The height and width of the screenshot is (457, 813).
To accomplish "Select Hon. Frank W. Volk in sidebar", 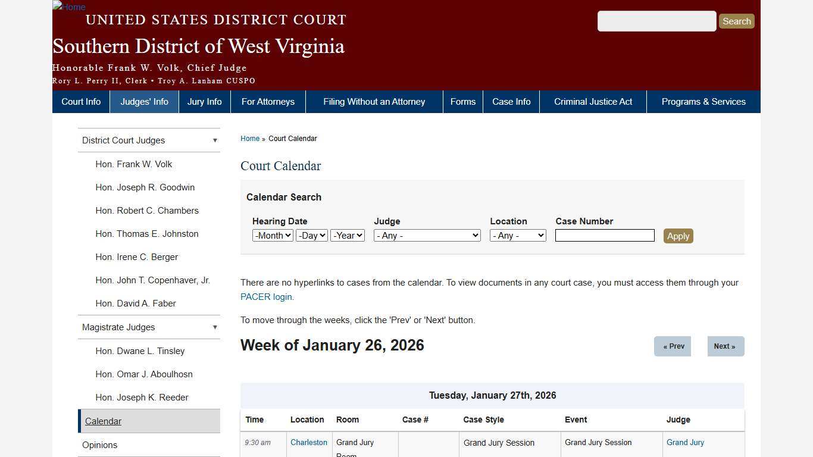I will click(133, 164).
